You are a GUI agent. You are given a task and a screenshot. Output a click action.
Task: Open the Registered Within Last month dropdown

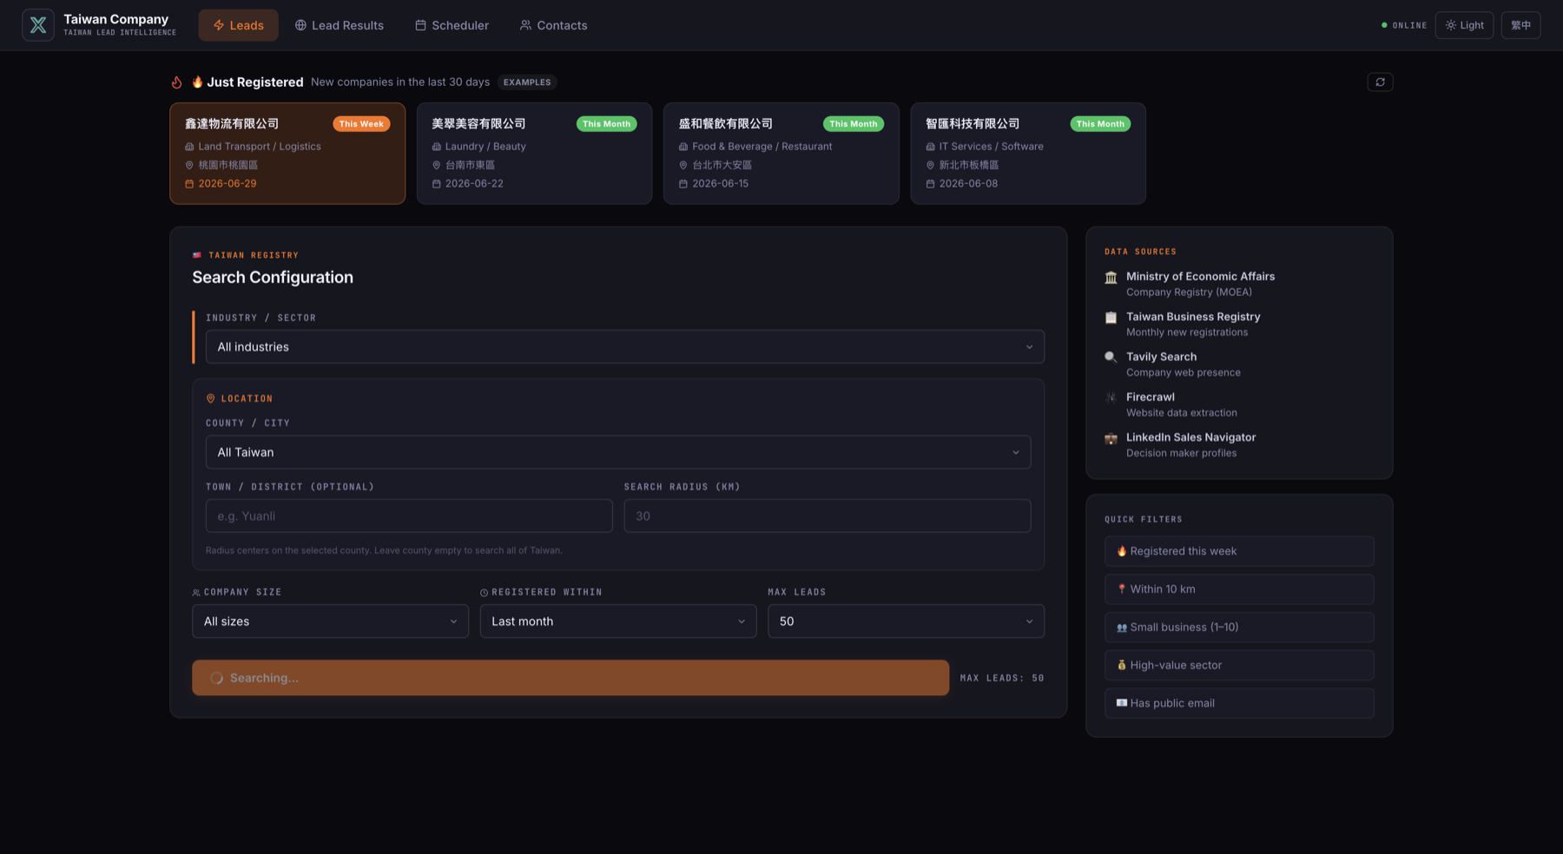pyautogui.click(x=618, y=621)
